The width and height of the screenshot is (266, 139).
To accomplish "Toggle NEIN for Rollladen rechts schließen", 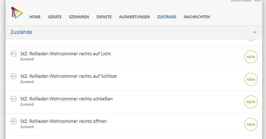I will coord(251,102).
